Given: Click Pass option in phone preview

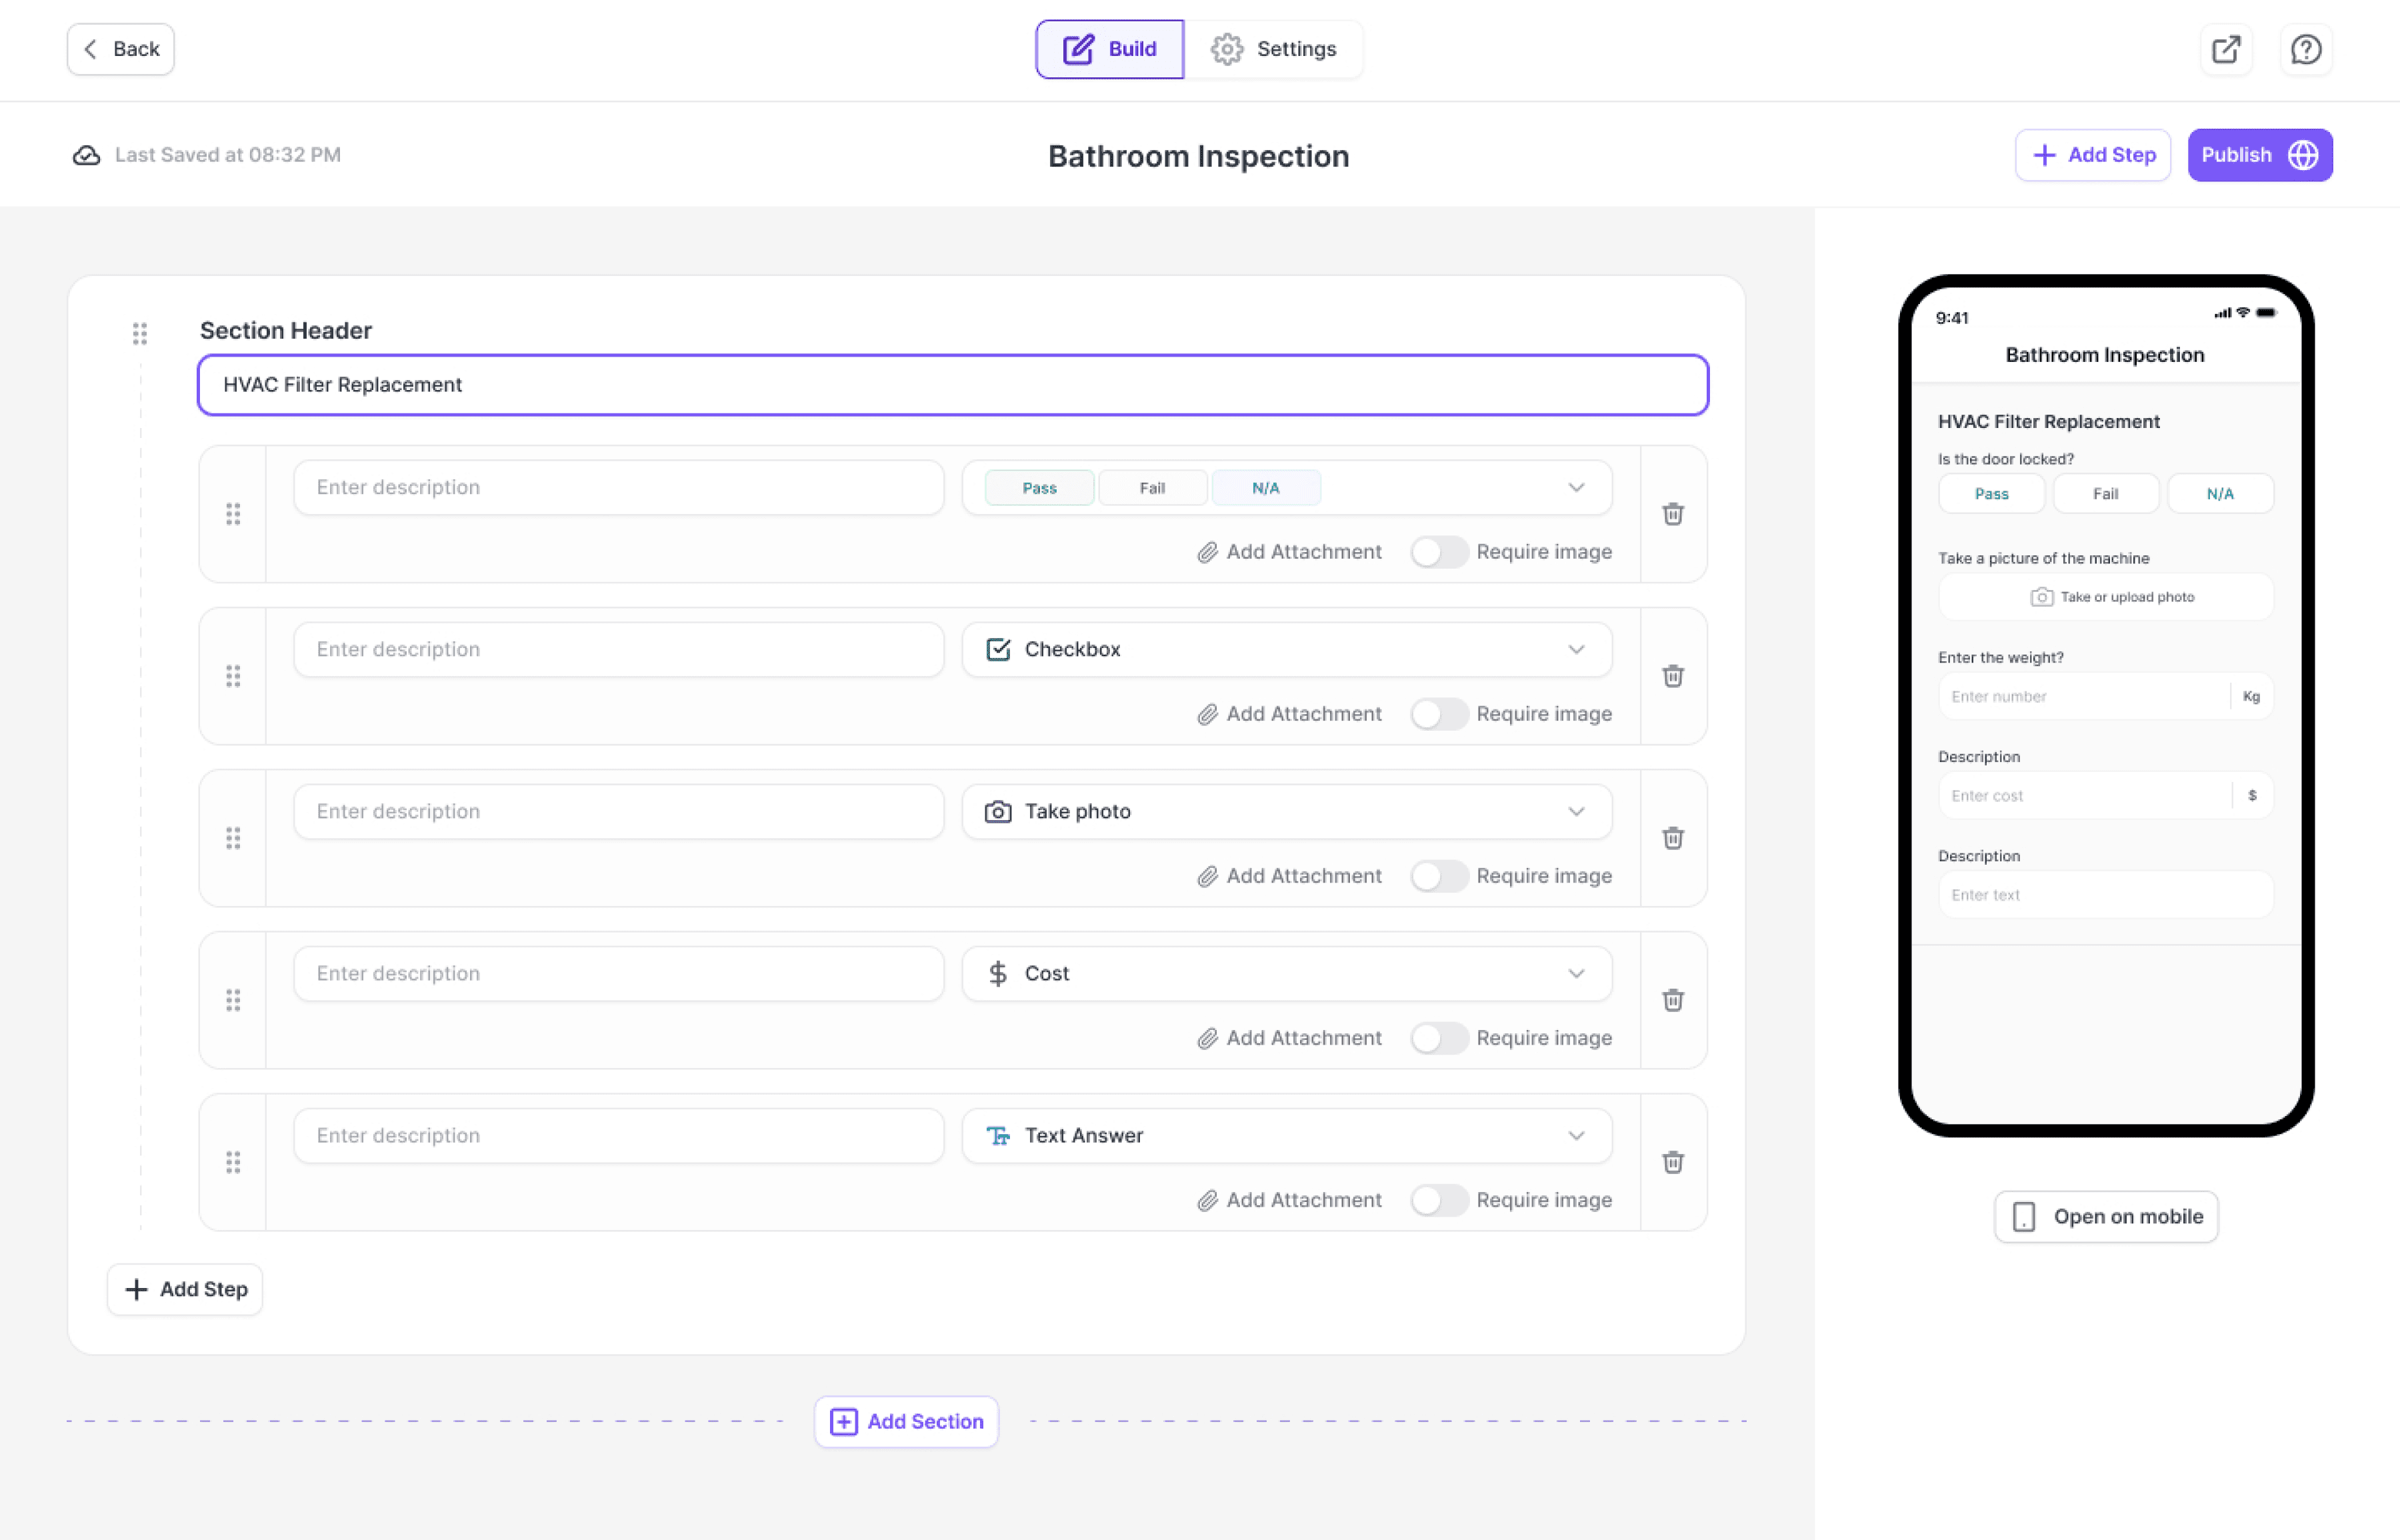Looking at the screenshot, I should click(1991, 494).
